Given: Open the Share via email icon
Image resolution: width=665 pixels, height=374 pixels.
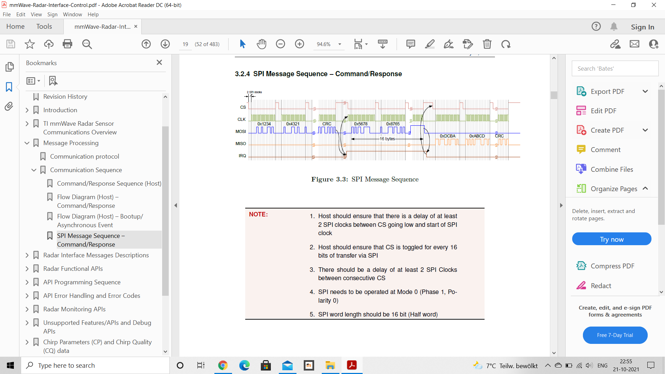Looking at the screenshot, I should pos(634,44).
